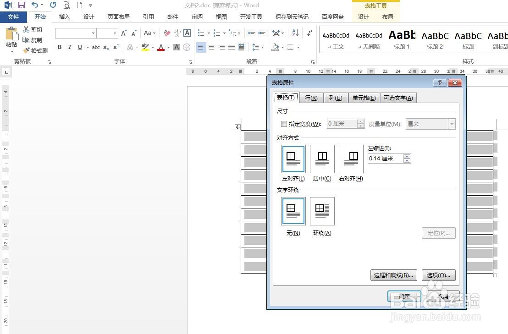The image size is (508, 334).
Task: Select 无 text wrapping option
Action: point(293,211)
